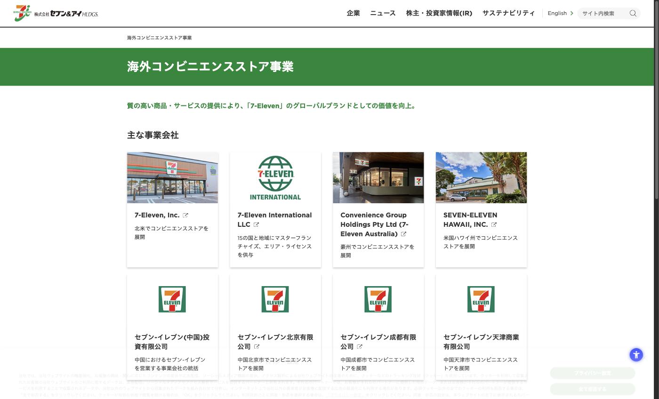Click external link icon beside SEVEN-ELEVEN HAWAII, INC.

click(494, 225)
